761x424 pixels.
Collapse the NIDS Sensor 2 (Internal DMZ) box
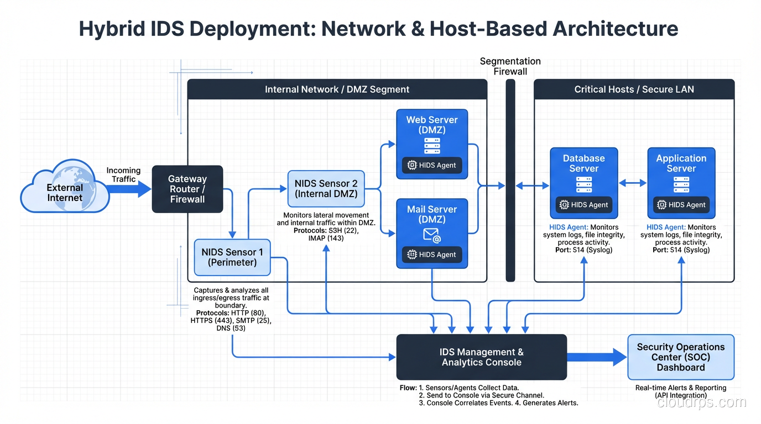tap(326, 188)
